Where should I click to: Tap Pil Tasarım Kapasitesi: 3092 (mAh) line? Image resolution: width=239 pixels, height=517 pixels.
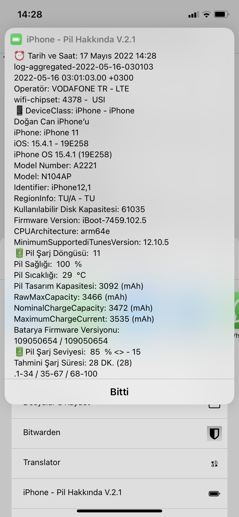(x=79, y=286)
